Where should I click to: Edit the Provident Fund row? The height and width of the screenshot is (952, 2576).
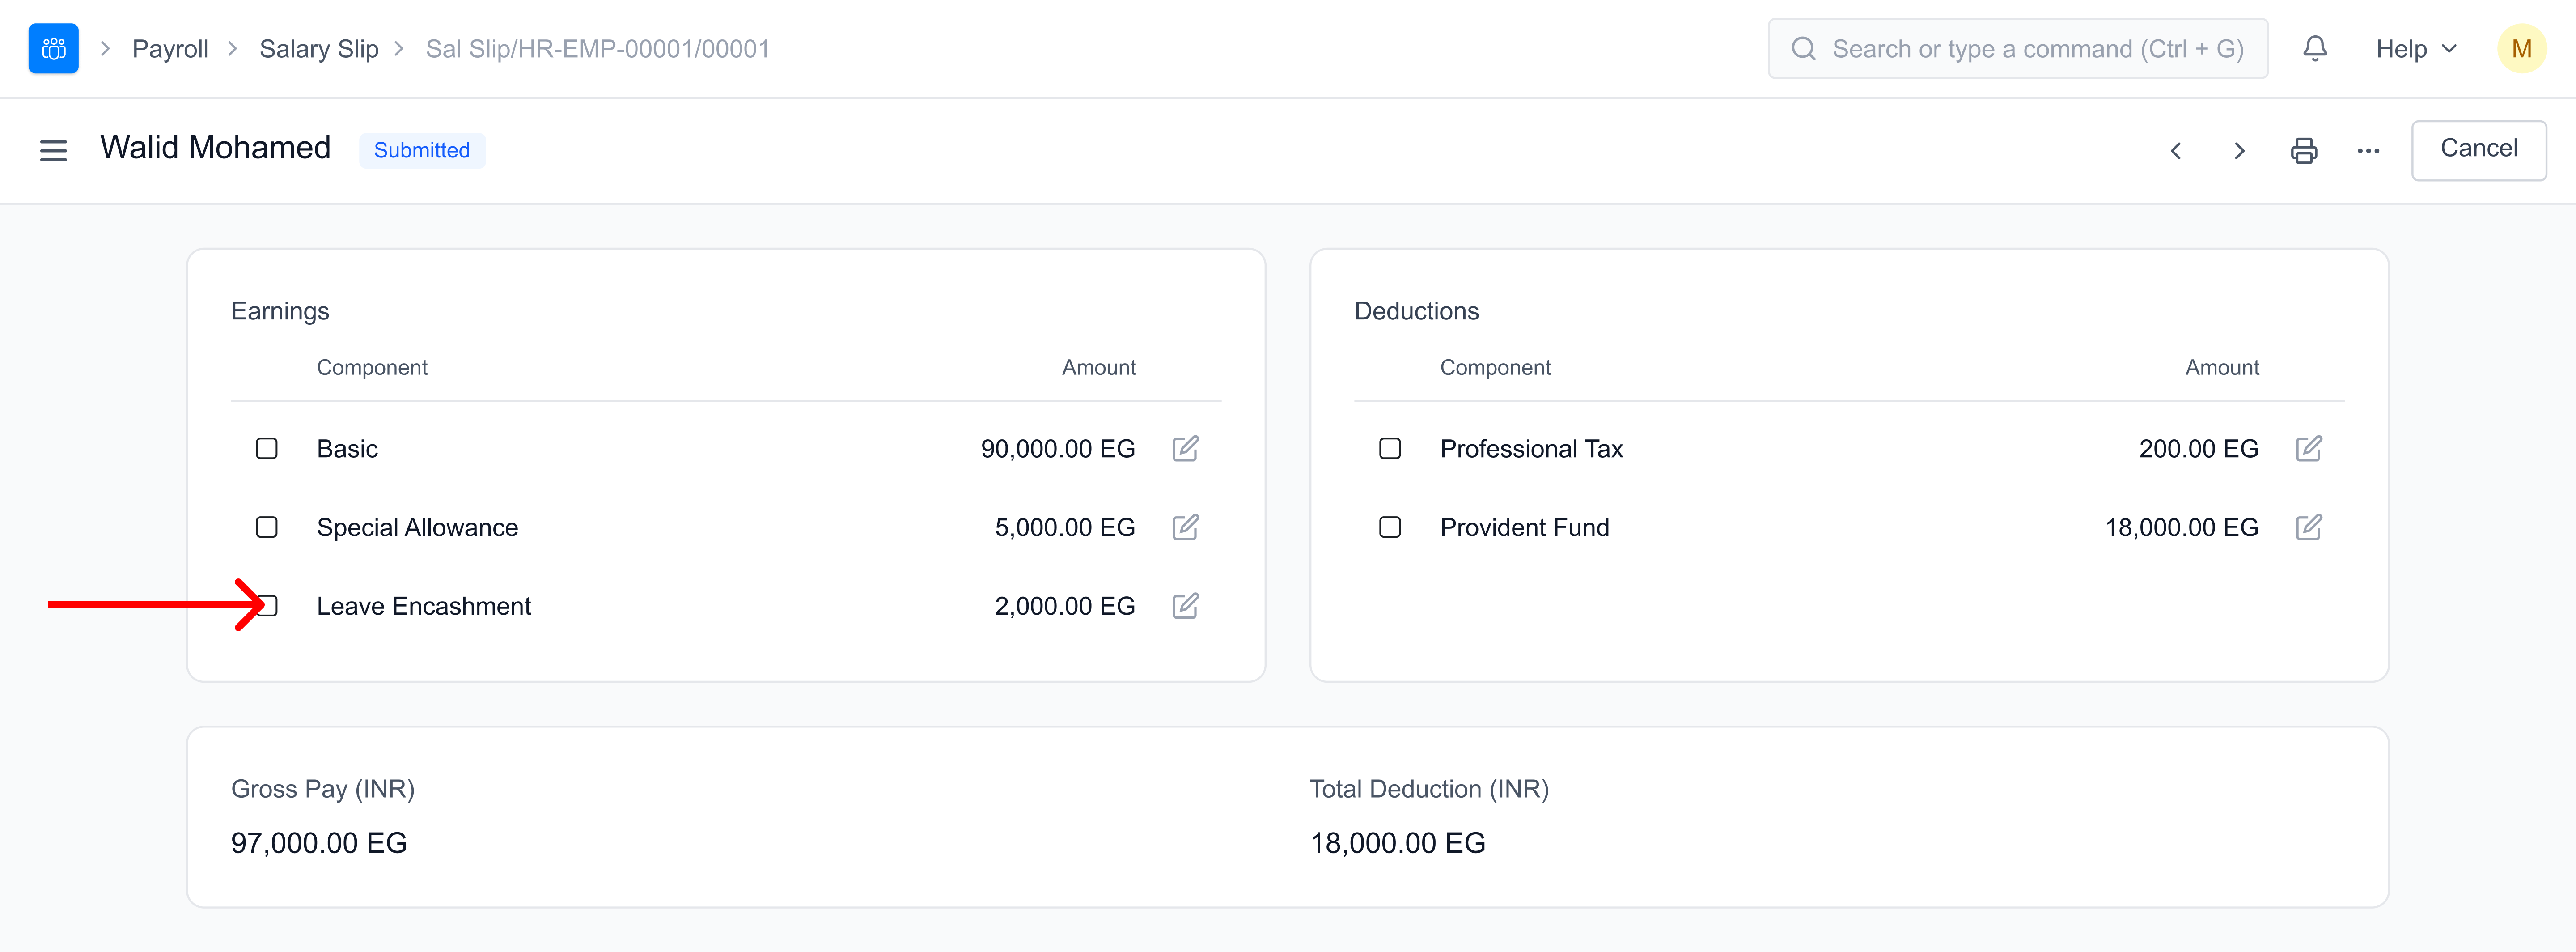pos(2308,527)
